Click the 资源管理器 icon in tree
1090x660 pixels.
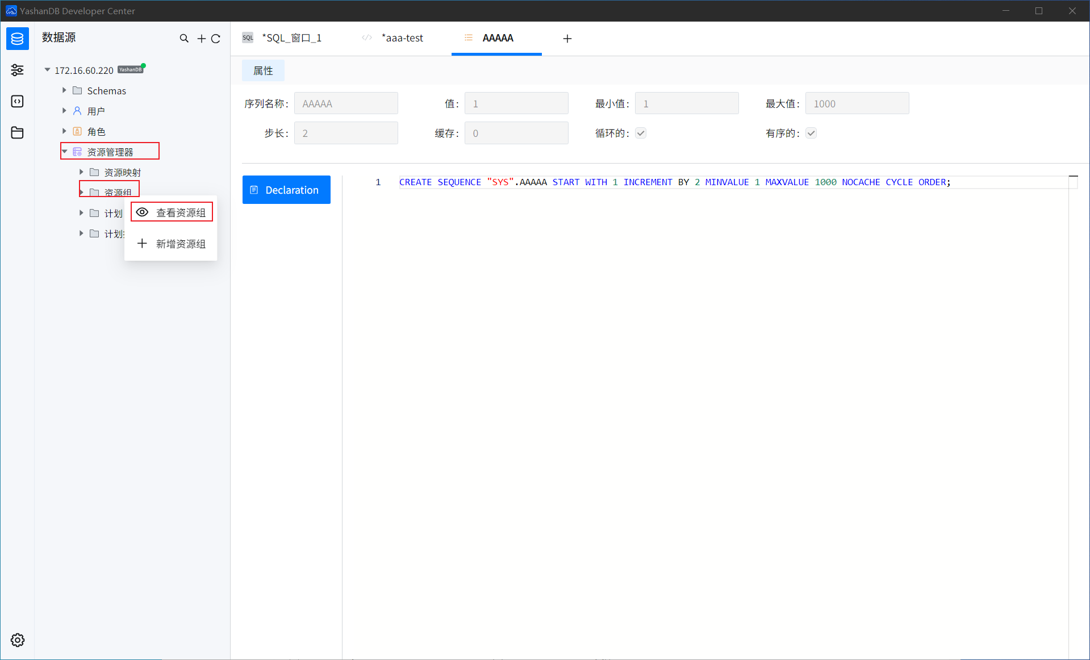click(x=77, y=152)
